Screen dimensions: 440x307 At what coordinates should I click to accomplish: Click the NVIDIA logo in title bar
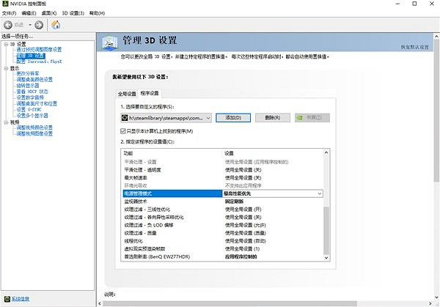coord(5,4)
